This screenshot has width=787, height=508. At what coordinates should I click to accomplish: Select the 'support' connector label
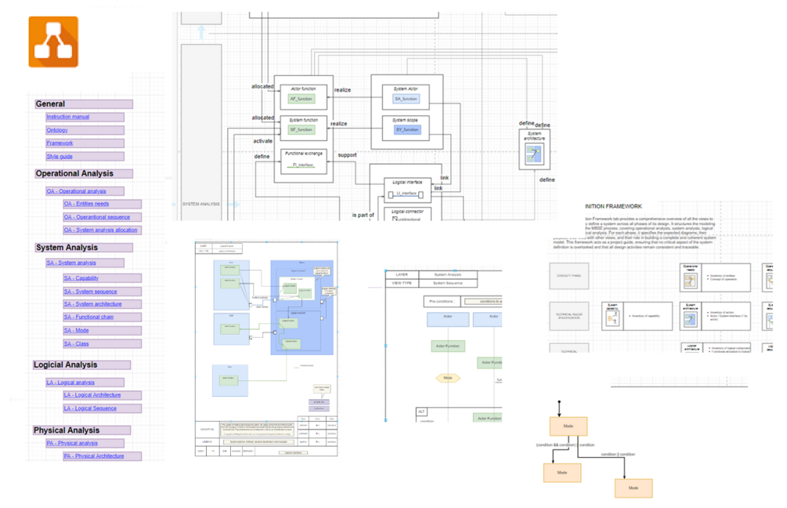point(348,155)
